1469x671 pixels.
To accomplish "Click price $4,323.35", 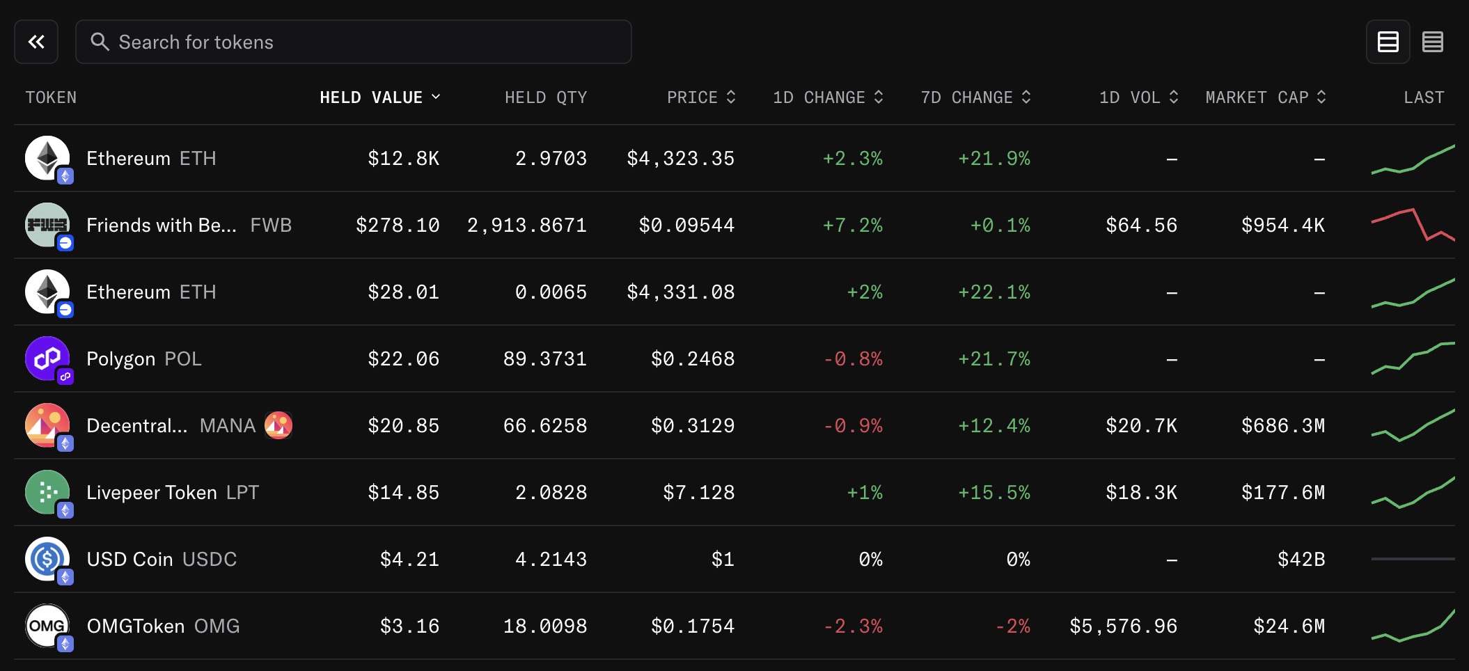I will click(681, 159).
